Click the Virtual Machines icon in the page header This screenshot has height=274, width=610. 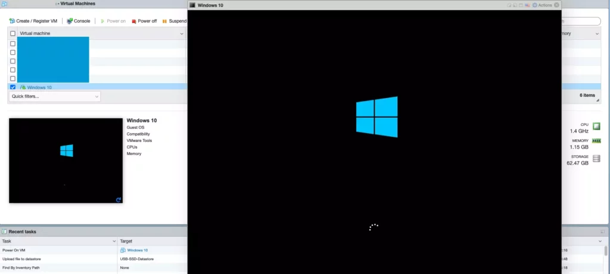click(4, 4)
